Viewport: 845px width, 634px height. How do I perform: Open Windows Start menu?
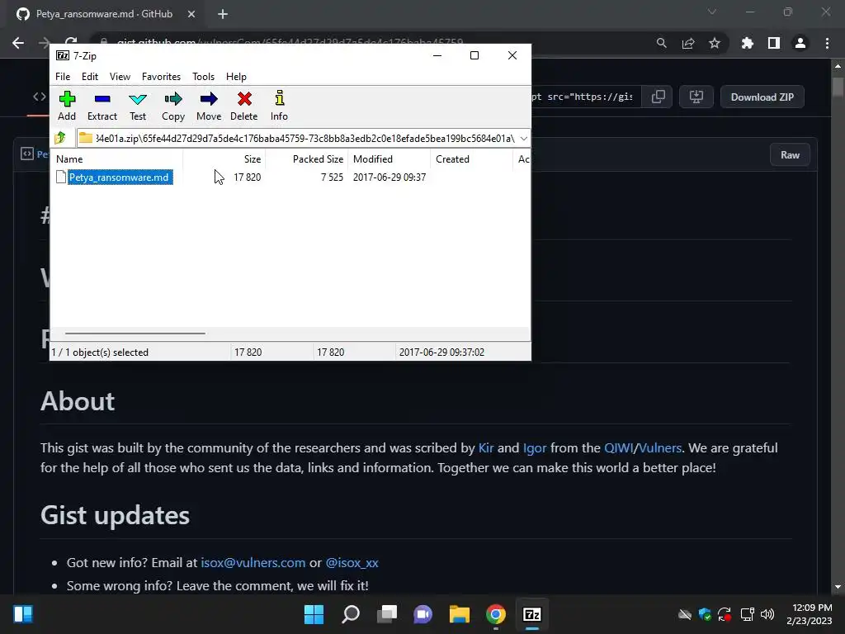[x=314, y=614]
